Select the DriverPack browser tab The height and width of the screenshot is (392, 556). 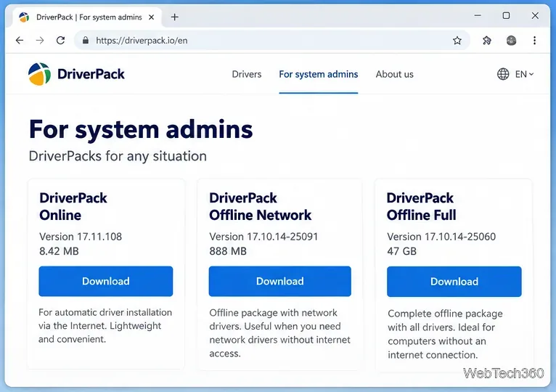pos(87,17)
